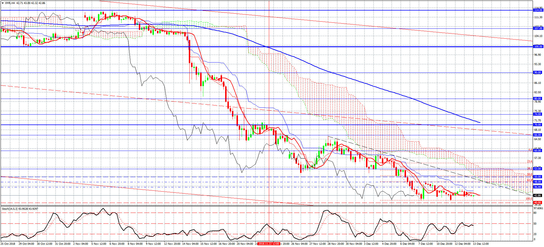544x247 pixels.
Task: Click the 7 Dec 12:00 time axis label
Action: tap(426, 244)
